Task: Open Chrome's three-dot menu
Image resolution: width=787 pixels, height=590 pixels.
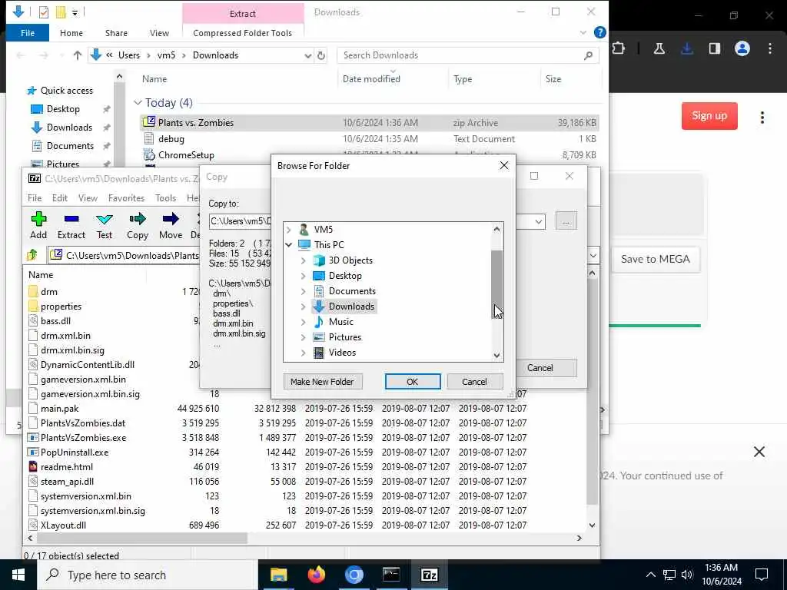Action: click(x=770, y=48)
